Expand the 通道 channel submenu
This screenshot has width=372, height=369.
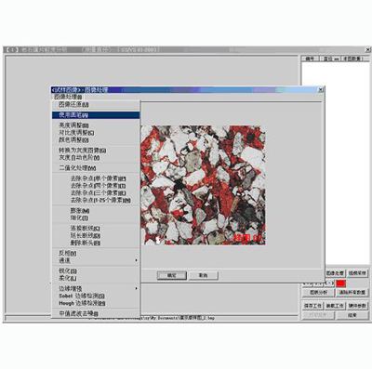(x=96, y=260)
